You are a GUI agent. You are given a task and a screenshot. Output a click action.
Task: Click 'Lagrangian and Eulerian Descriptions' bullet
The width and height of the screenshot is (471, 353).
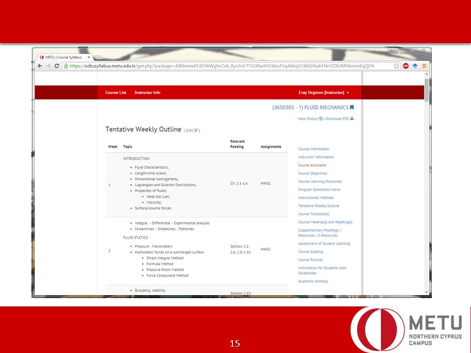click(x=165, y=185)
